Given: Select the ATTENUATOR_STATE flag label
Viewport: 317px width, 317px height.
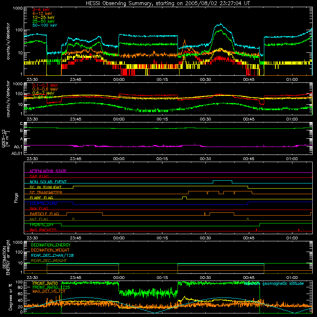Looking at the screenshot, I should pyautogui.click(x=48, y=171).
